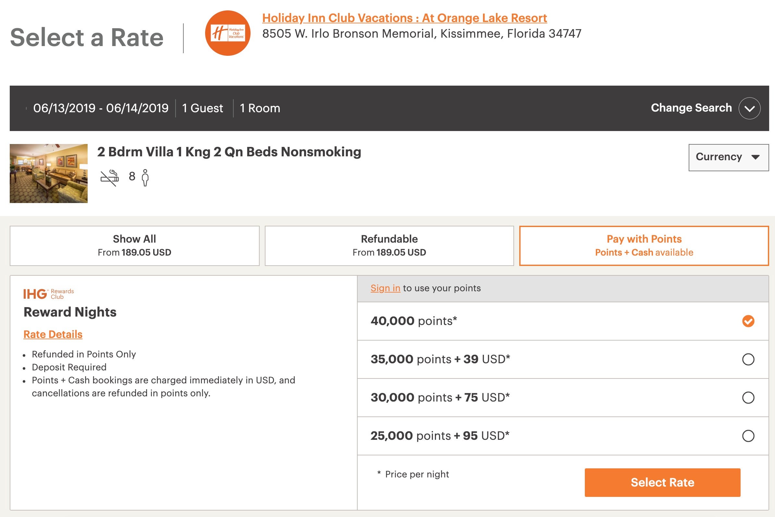This screenshot has height=517, width=775.
Task: Click the Holiday Inn Club Vacations logo
Action: click(228, 33)
